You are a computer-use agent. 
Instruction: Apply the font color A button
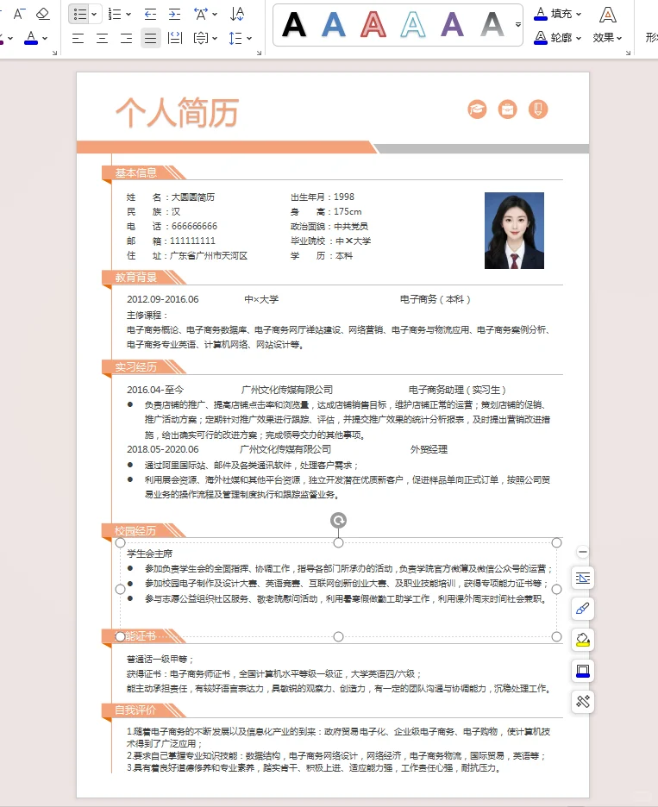coord(31,38)
